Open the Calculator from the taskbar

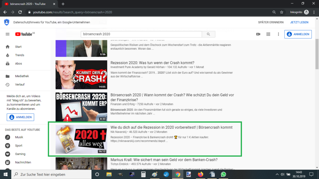[143, 174]
